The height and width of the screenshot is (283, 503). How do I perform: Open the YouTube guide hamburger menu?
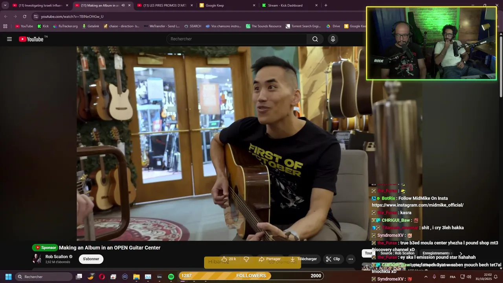(9, 39)
